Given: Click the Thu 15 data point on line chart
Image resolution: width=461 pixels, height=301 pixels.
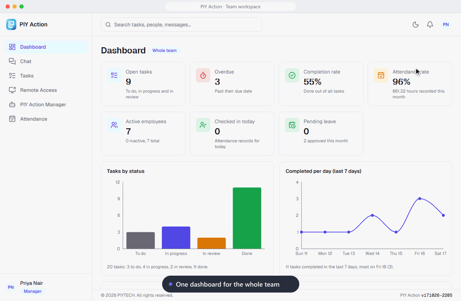Looking at the screenshot, I should (x=396, y=232).
